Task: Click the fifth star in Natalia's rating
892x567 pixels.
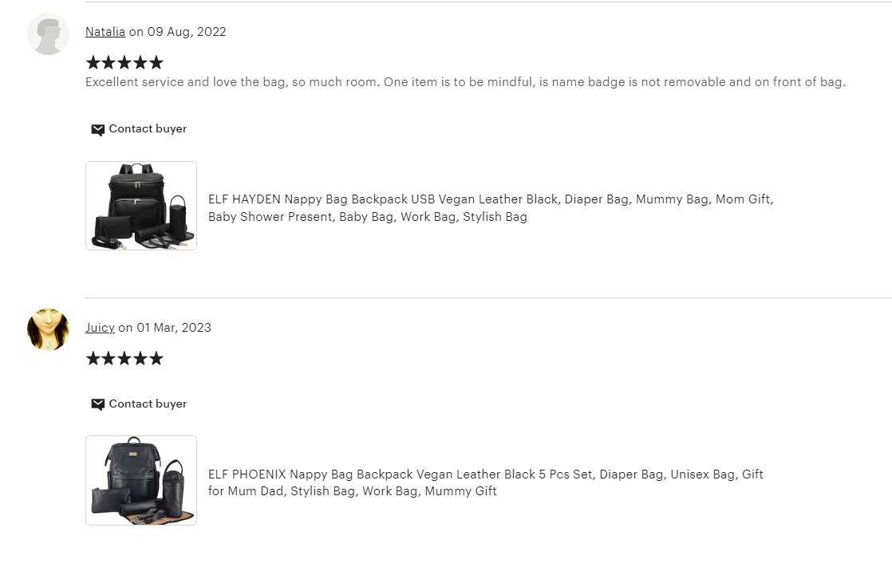Action: point(156,63)
